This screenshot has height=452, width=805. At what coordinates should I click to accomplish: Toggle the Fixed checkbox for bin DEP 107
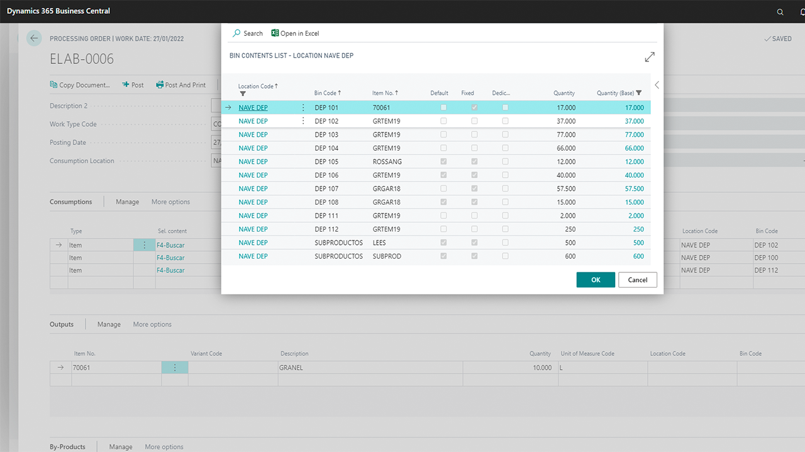[474, 188]
